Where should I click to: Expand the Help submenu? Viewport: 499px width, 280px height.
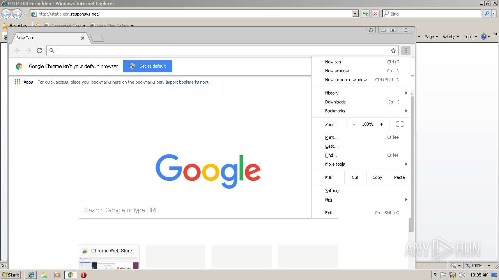coord(361,199)
